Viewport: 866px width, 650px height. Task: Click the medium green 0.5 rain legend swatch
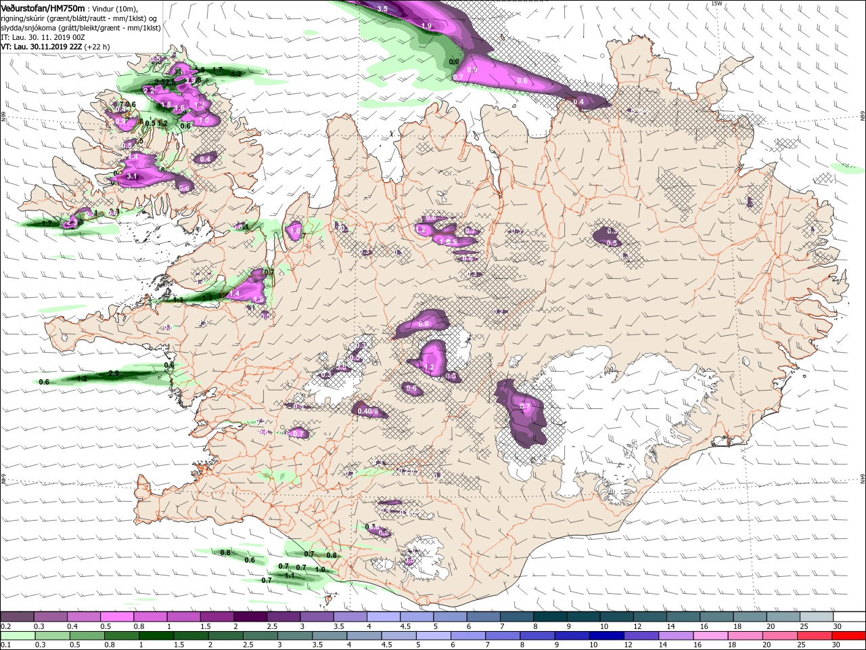[87, 636]
